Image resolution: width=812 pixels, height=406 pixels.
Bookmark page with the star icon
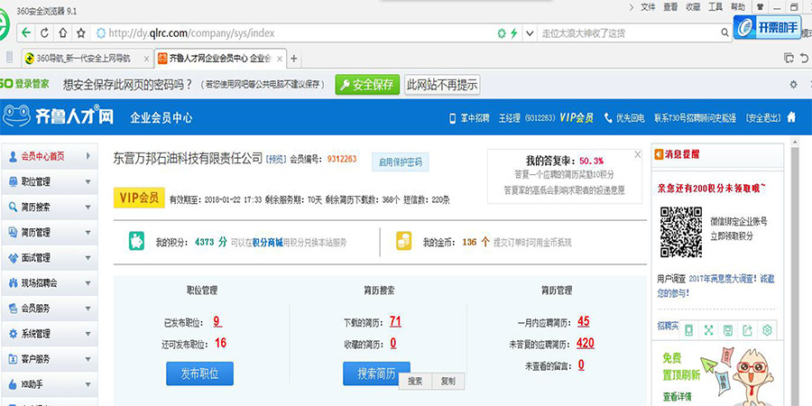[x=81, y=33]
